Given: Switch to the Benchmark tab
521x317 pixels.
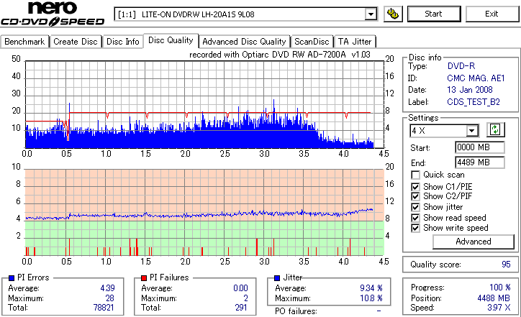Looking at the screenshot, I should pyautogui.click(x=24, y=42).
